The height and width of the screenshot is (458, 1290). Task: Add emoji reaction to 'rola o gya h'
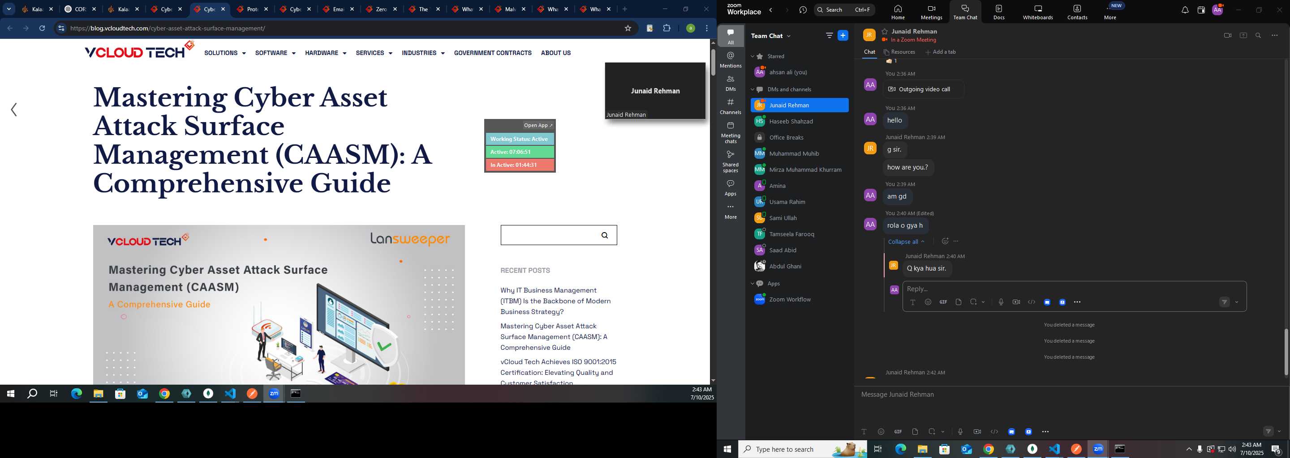click(945, 241)
